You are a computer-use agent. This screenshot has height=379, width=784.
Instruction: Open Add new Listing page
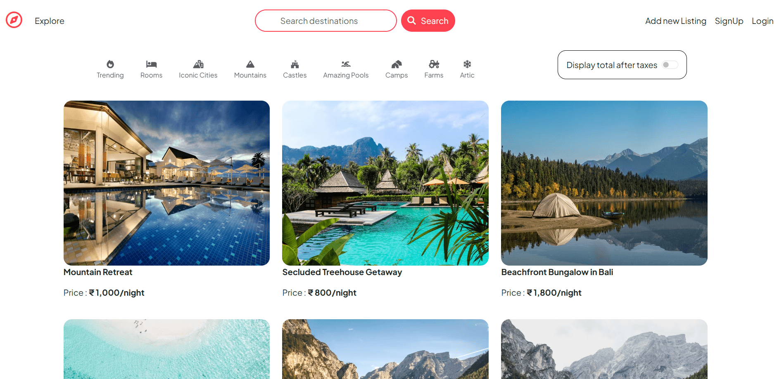point(676,21)
